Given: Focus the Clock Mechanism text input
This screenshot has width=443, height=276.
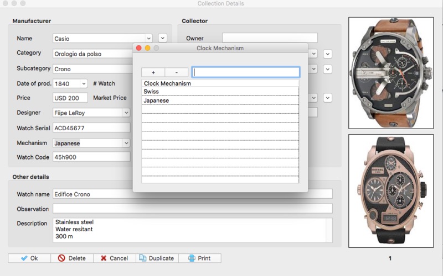Looking at the screenshot, I should (x=245, y=72).
